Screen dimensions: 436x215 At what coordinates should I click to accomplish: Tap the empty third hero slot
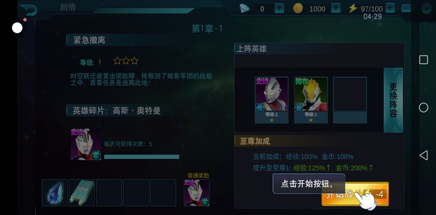click(350, 100)
